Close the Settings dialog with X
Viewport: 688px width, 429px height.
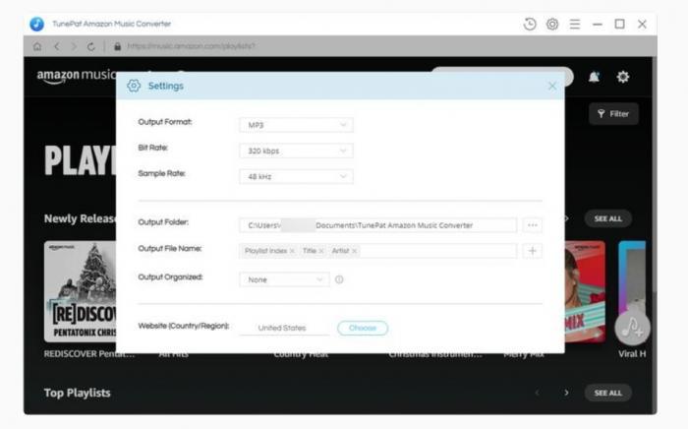[x=552, y=86]
